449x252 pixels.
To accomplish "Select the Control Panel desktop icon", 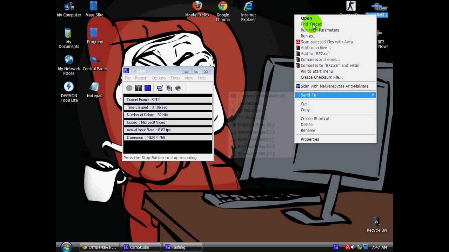I will [94, 63].
